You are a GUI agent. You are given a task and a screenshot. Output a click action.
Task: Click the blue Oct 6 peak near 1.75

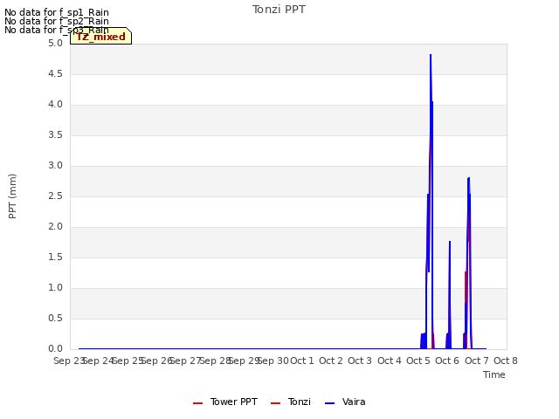click(x=450, y=243)
